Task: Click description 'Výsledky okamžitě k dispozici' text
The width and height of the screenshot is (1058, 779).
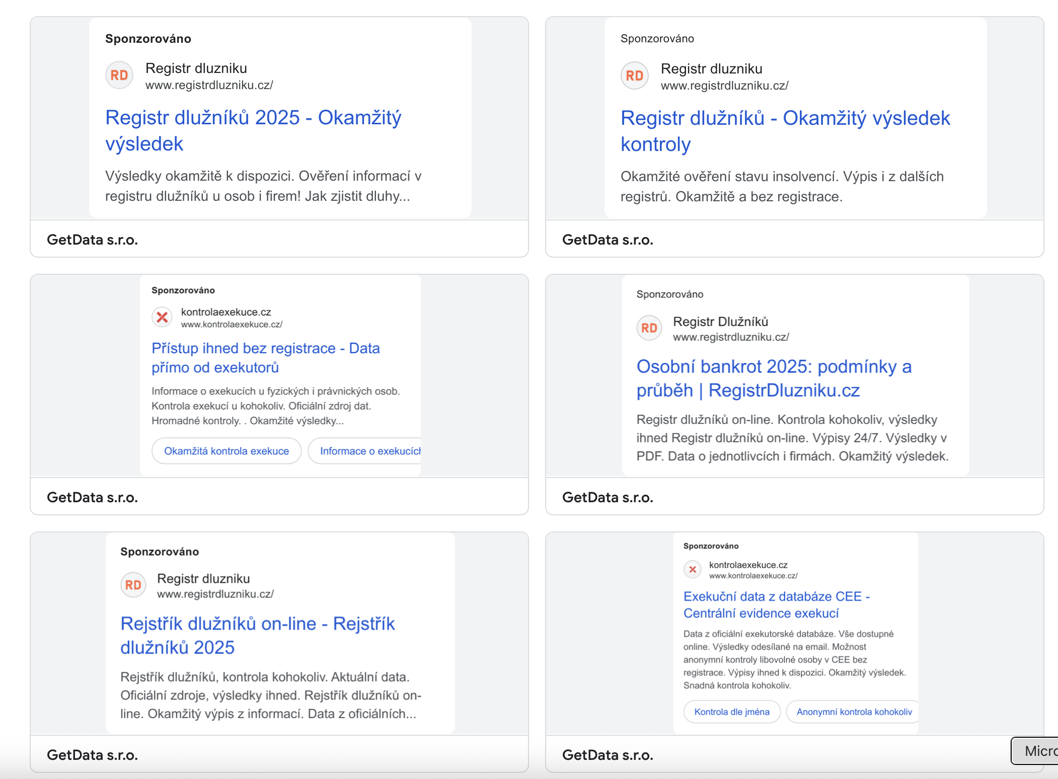Action: click(x=263, y=186)
